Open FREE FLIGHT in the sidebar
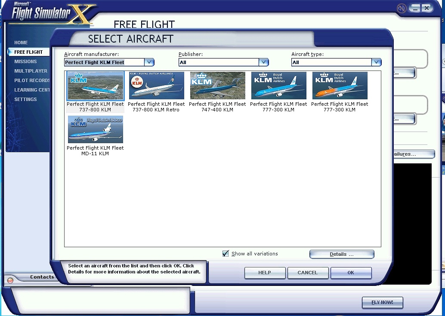The height and width of the screenshot is (316, 445). [x=28, y=52]
